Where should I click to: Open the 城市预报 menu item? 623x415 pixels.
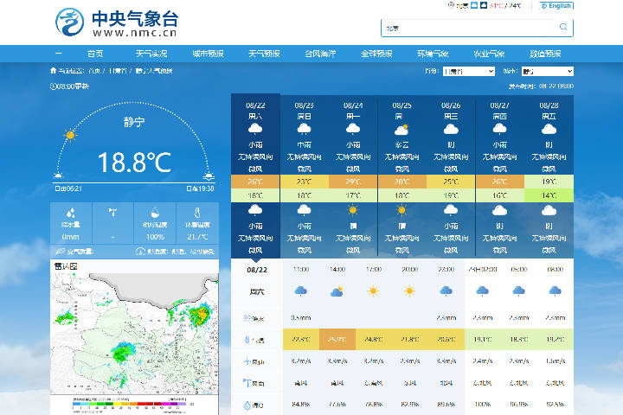tap(208, 54)
